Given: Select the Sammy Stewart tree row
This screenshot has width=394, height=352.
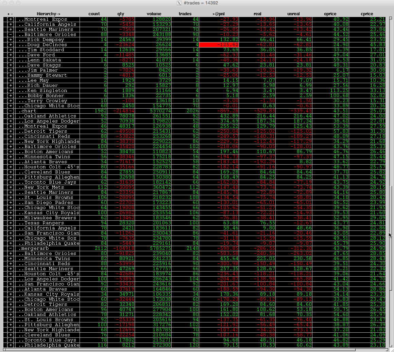Looking at the screenshot, I should click(x=48, y=75).
